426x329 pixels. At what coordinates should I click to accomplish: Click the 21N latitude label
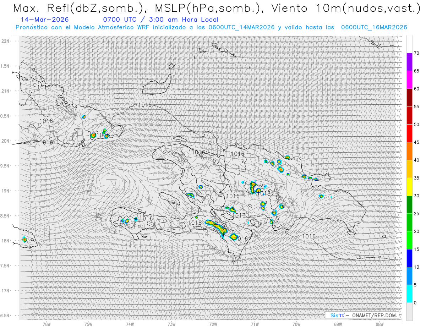[x=6, y=91]
